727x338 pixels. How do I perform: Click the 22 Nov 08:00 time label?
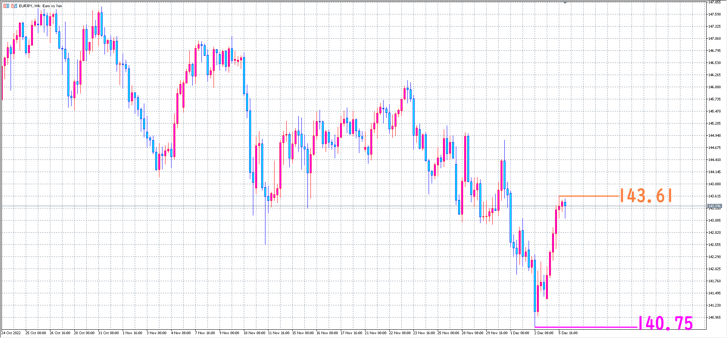coord(400,333)
